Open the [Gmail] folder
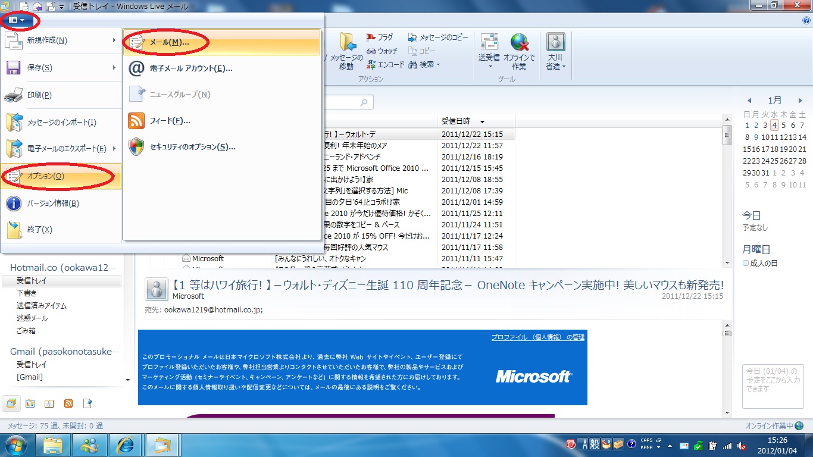The image size is (813, 457). coord(30,377)
